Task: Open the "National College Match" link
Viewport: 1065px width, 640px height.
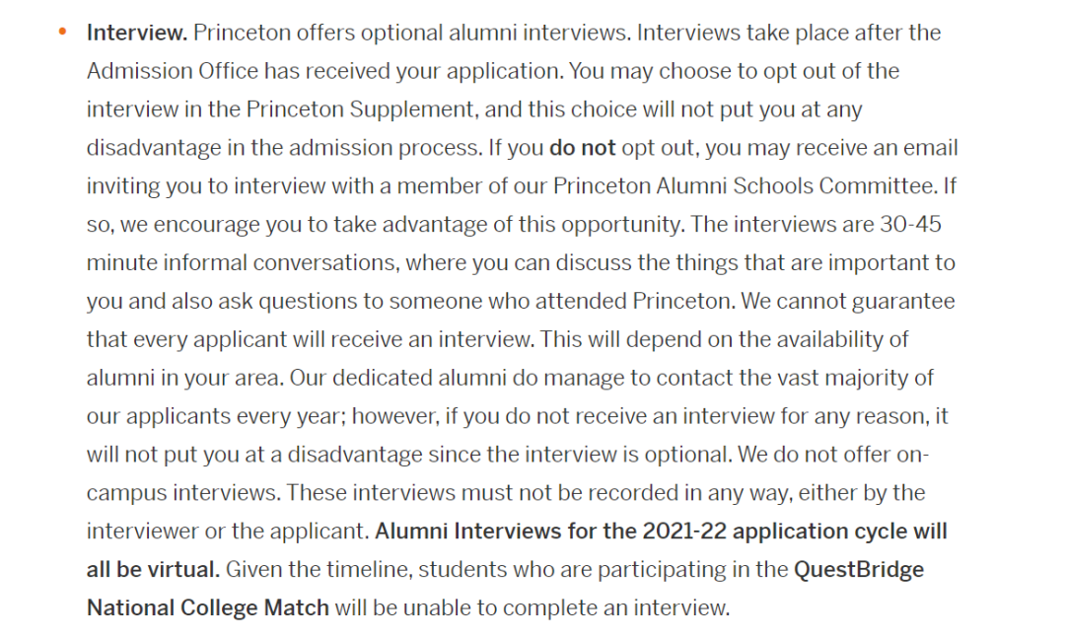Action: [x=208, y=607]
